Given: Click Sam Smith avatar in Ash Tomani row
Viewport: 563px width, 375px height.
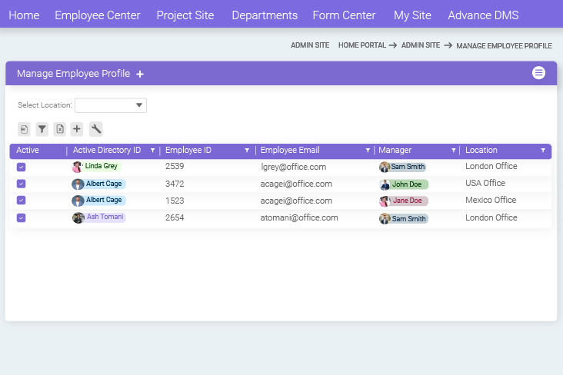Looking at the screenshot, I should (x=385, y=218).
